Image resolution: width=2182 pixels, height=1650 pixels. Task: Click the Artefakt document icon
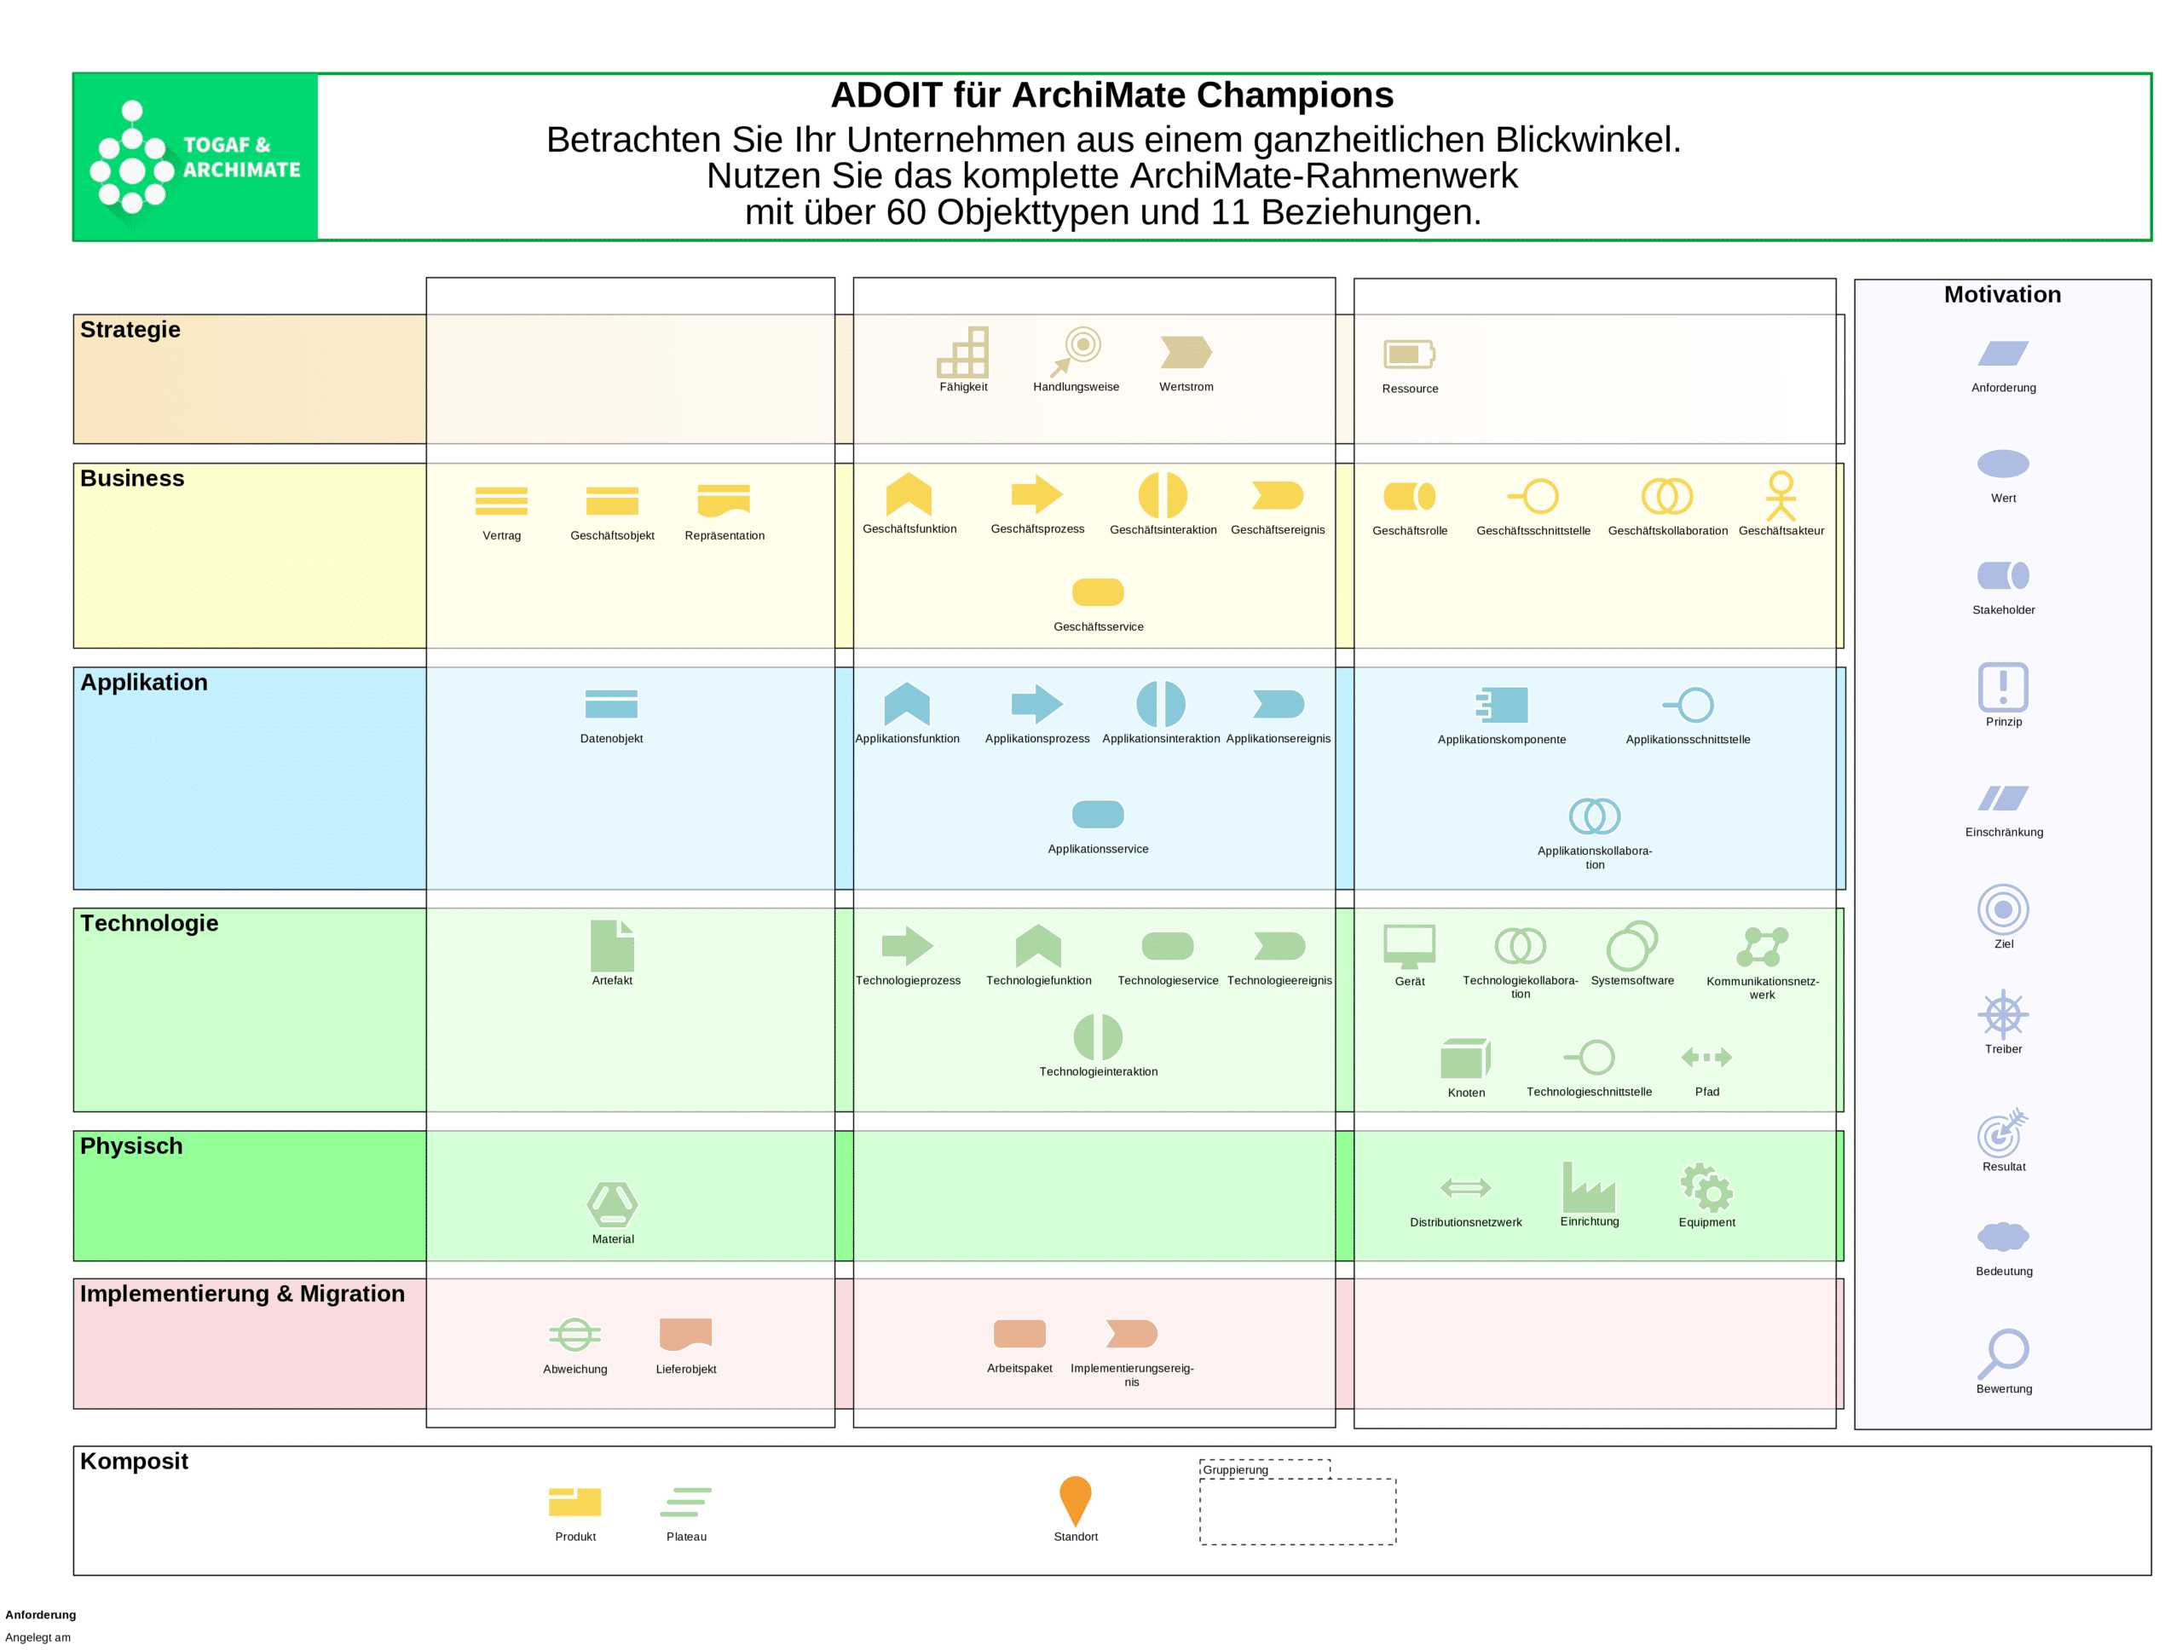click(612, 946)
